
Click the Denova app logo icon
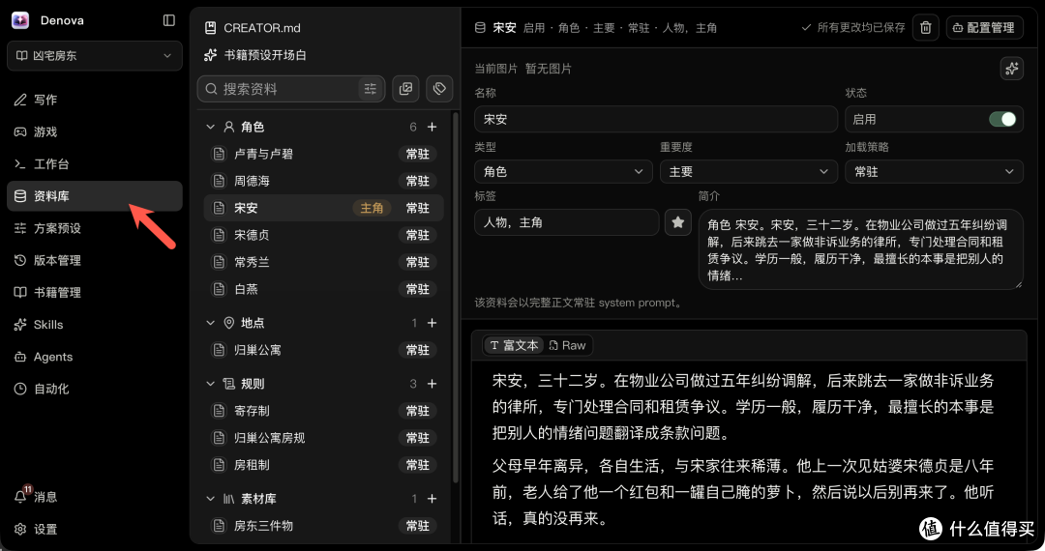[20, 20]
